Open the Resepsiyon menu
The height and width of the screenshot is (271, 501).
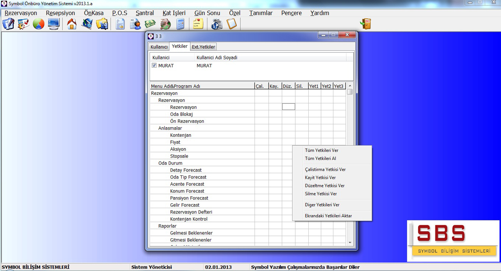point(60,13)
